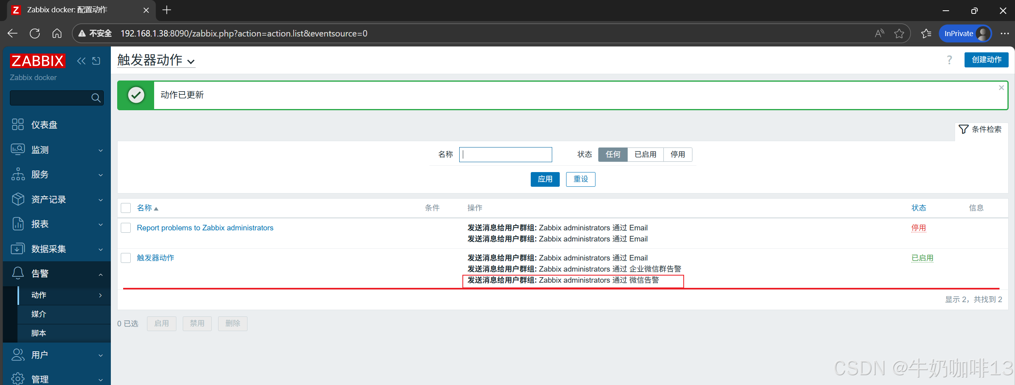Click the 条件检索 filter tab

pyautogui.click(x=981, y=129)
